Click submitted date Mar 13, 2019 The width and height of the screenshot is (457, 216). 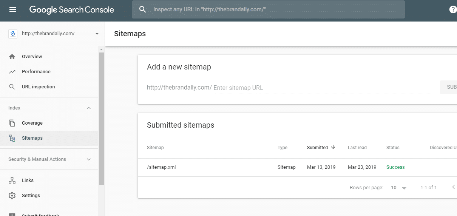(321, 167)
